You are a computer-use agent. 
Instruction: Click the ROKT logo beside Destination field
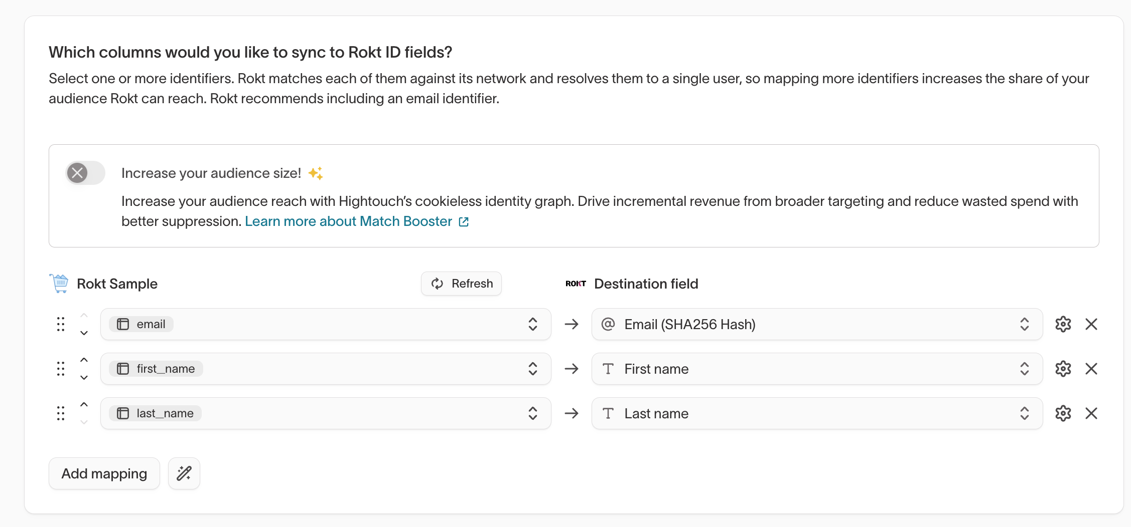(576, 284)
